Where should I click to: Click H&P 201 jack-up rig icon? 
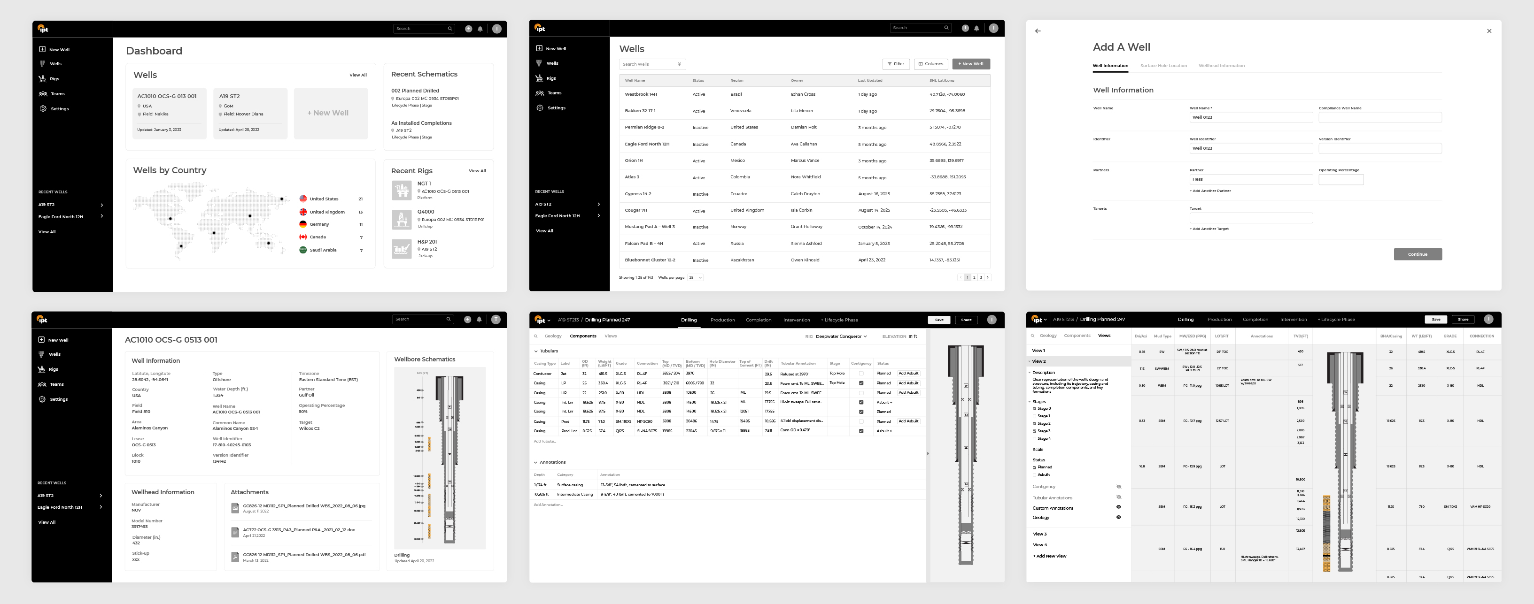[x=402, y=249]
